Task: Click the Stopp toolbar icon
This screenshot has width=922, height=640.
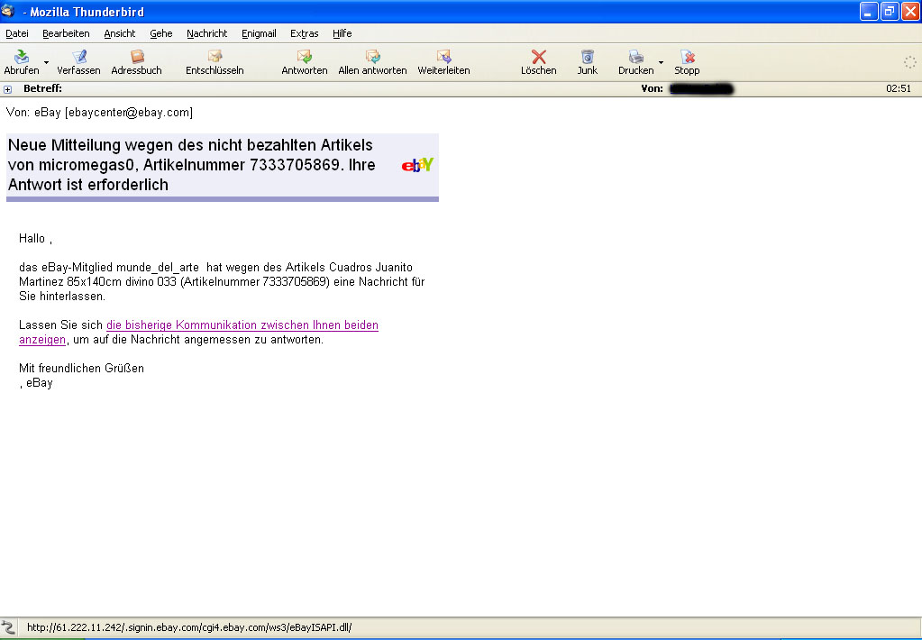Action: coord(688,57)
